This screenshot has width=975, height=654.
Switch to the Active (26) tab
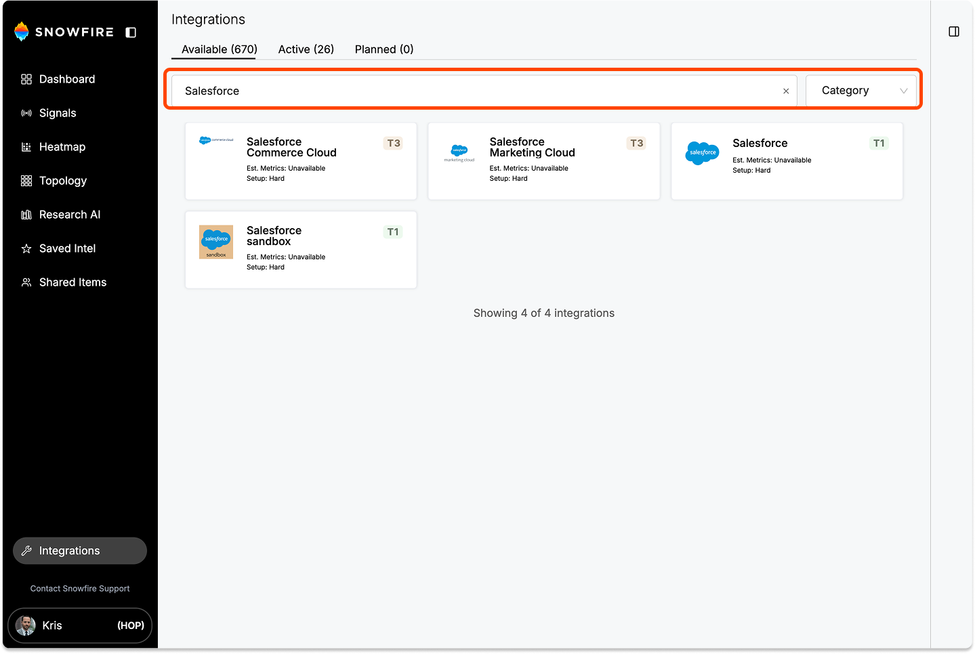[x=306, y=49]
